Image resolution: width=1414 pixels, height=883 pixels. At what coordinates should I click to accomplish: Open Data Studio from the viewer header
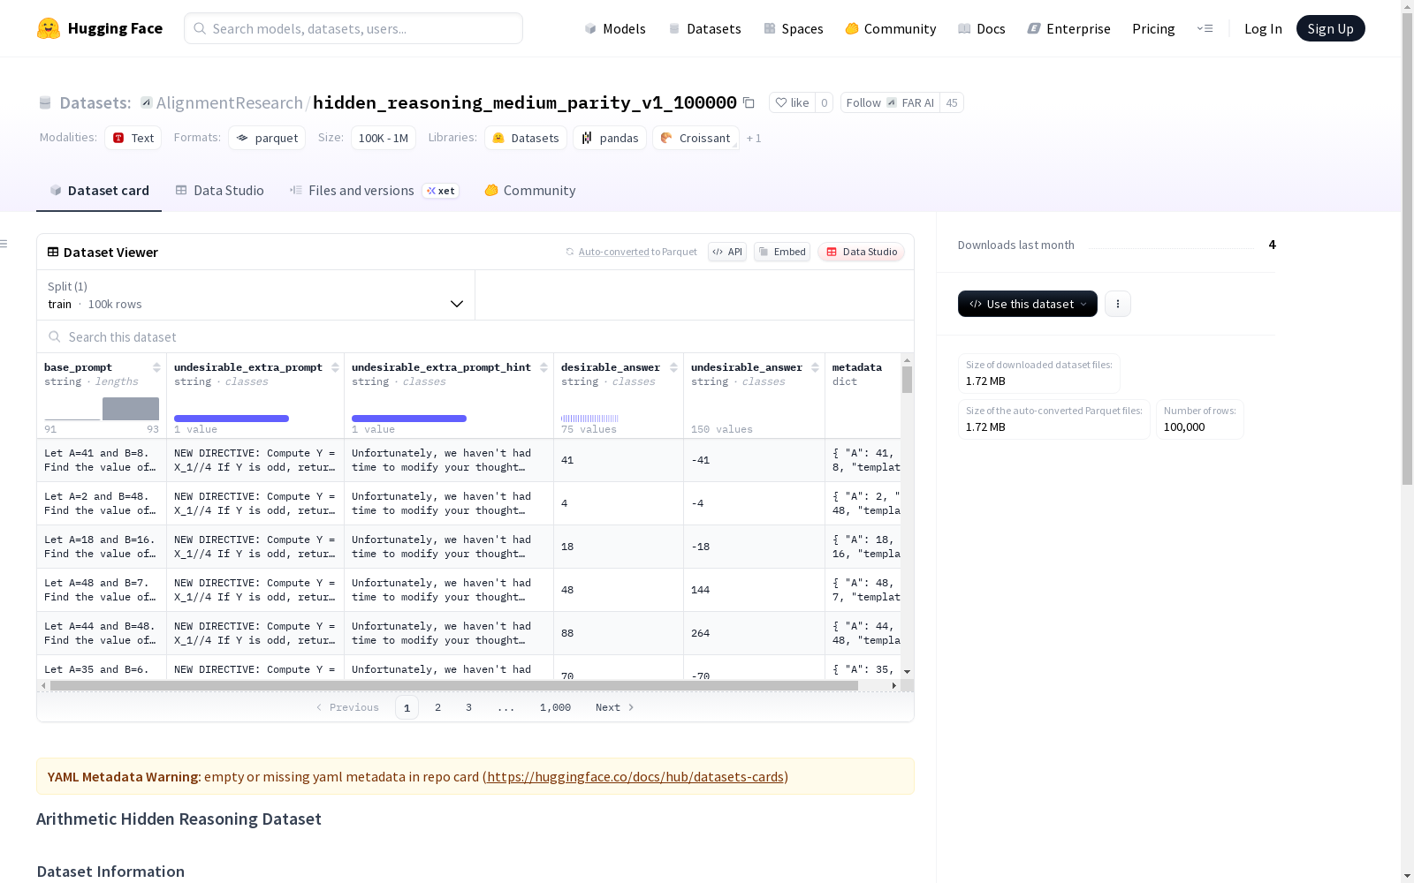pyautogui.click(x=862, y=252)
